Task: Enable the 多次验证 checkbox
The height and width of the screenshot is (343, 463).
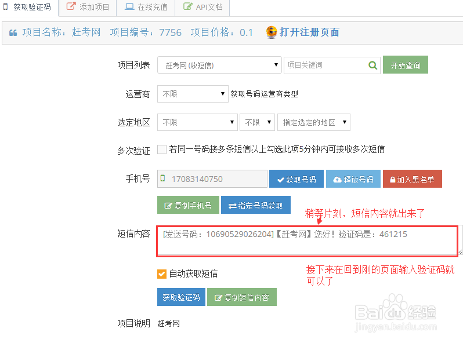Action: coord(162,149)
